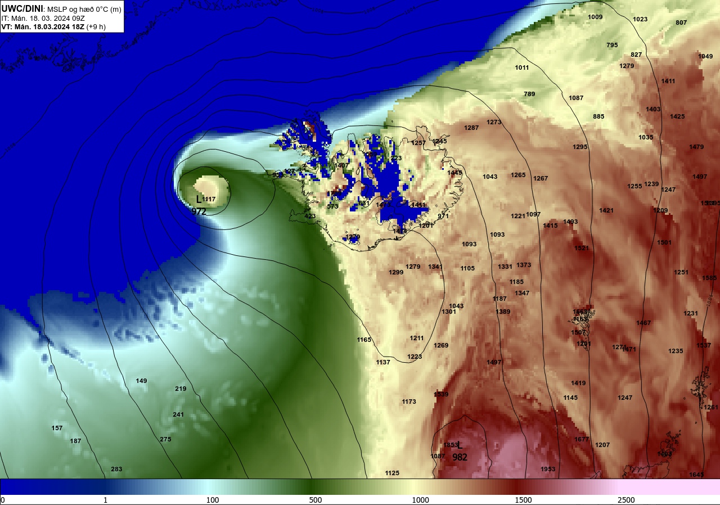The height and width of the screenshot is (505, 720).
Task: Click the UWC/DINI title text
Action: click(x=22, y=8)
